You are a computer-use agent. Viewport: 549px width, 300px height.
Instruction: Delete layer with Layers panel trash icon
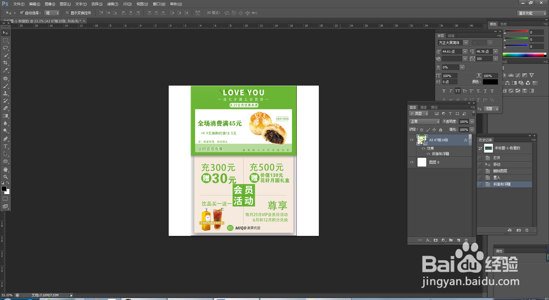point(466,240)
